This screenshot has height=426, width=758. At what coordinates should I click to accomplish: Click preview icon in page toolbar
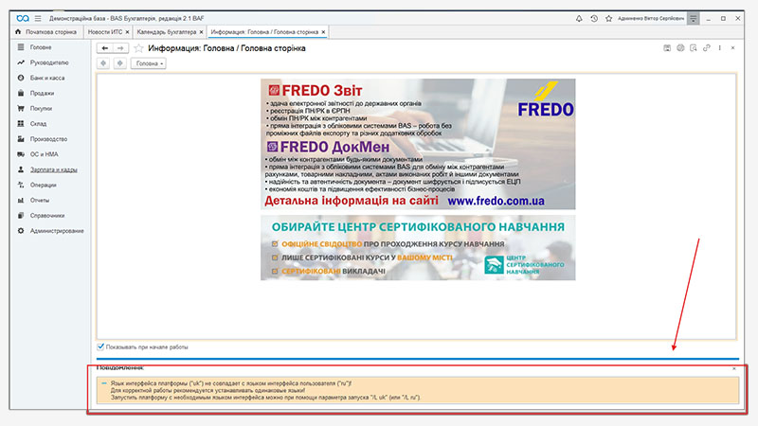tap(694, 48)
